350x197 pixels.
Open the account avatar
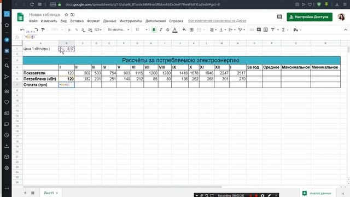point(341,17)
